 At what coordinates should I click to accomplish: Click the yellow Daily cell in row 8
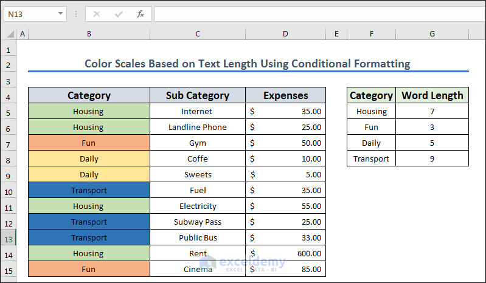point(89,159)
